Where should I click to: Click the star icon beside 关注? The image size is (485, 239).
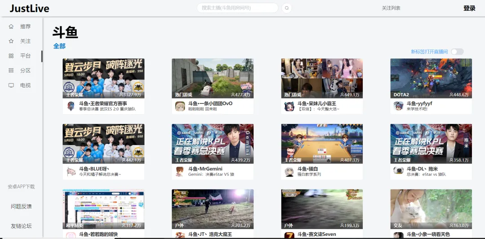pyautogui.click(x=11, y=41)
